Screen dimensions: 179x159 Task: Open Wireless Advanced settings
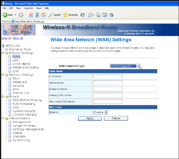tap(19, 82)
